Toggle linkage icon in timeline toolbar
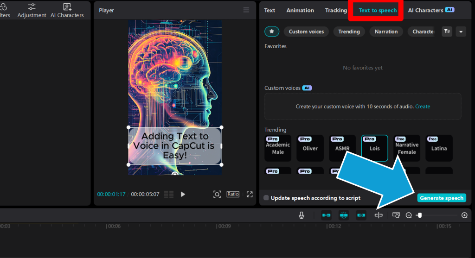475x258 pixels. click(x=361, y=215)
